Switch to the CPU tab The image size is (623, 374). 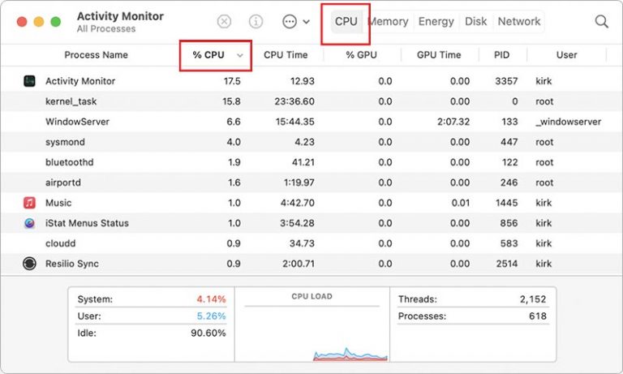(346, 22)
